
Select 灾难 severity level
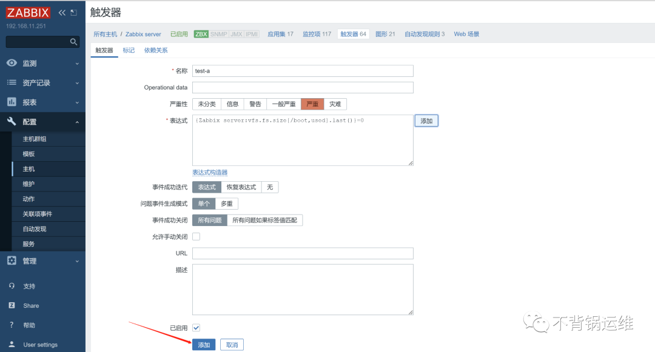pyautogui.click(x=335, y=104)
